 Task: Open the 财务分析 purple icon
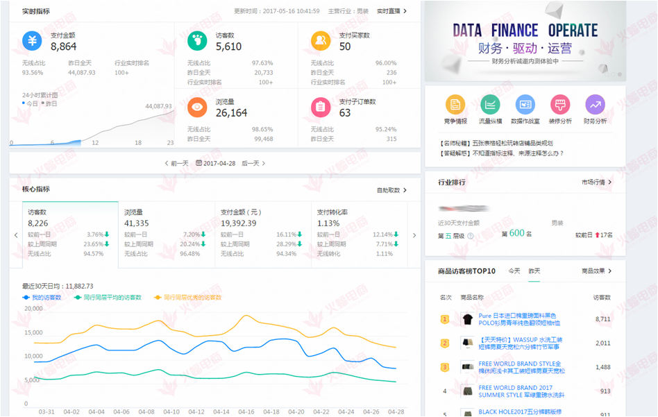[x=595, y=105]
